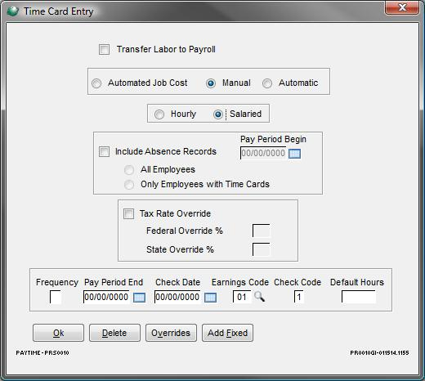This screenshot has width=425, height=381.
Task: Click the Pay Period Begin date field
Action: pos(263,153)
